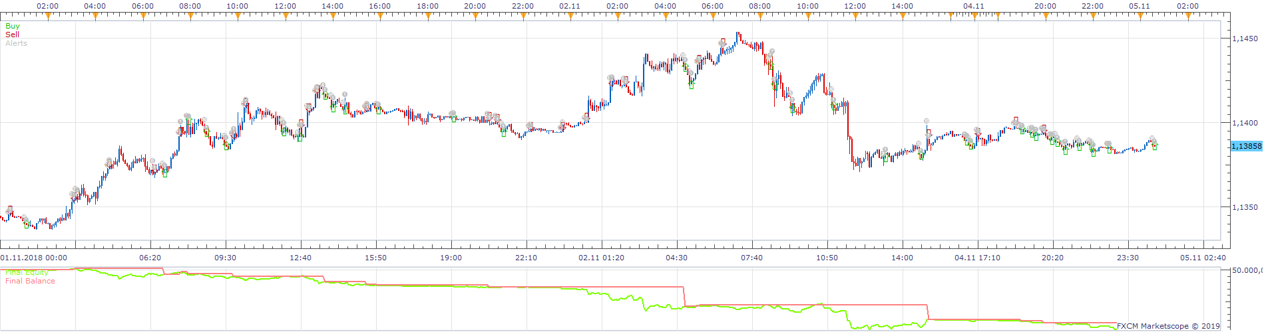Viewport: 1264px width, 332px height.
Task: Click the orange marker under the 16:00 label
Action: click(380, 17)
